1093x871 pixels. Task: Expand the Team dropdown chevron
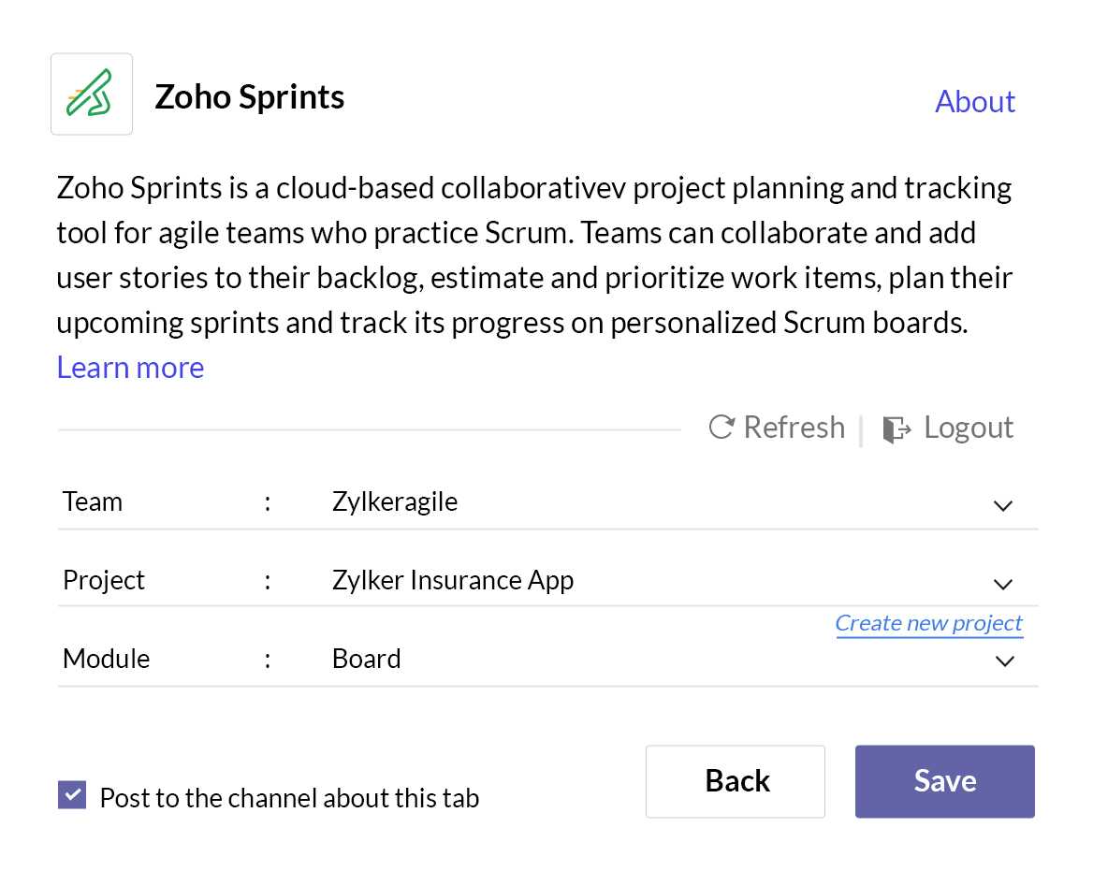tap(1002, 505)
